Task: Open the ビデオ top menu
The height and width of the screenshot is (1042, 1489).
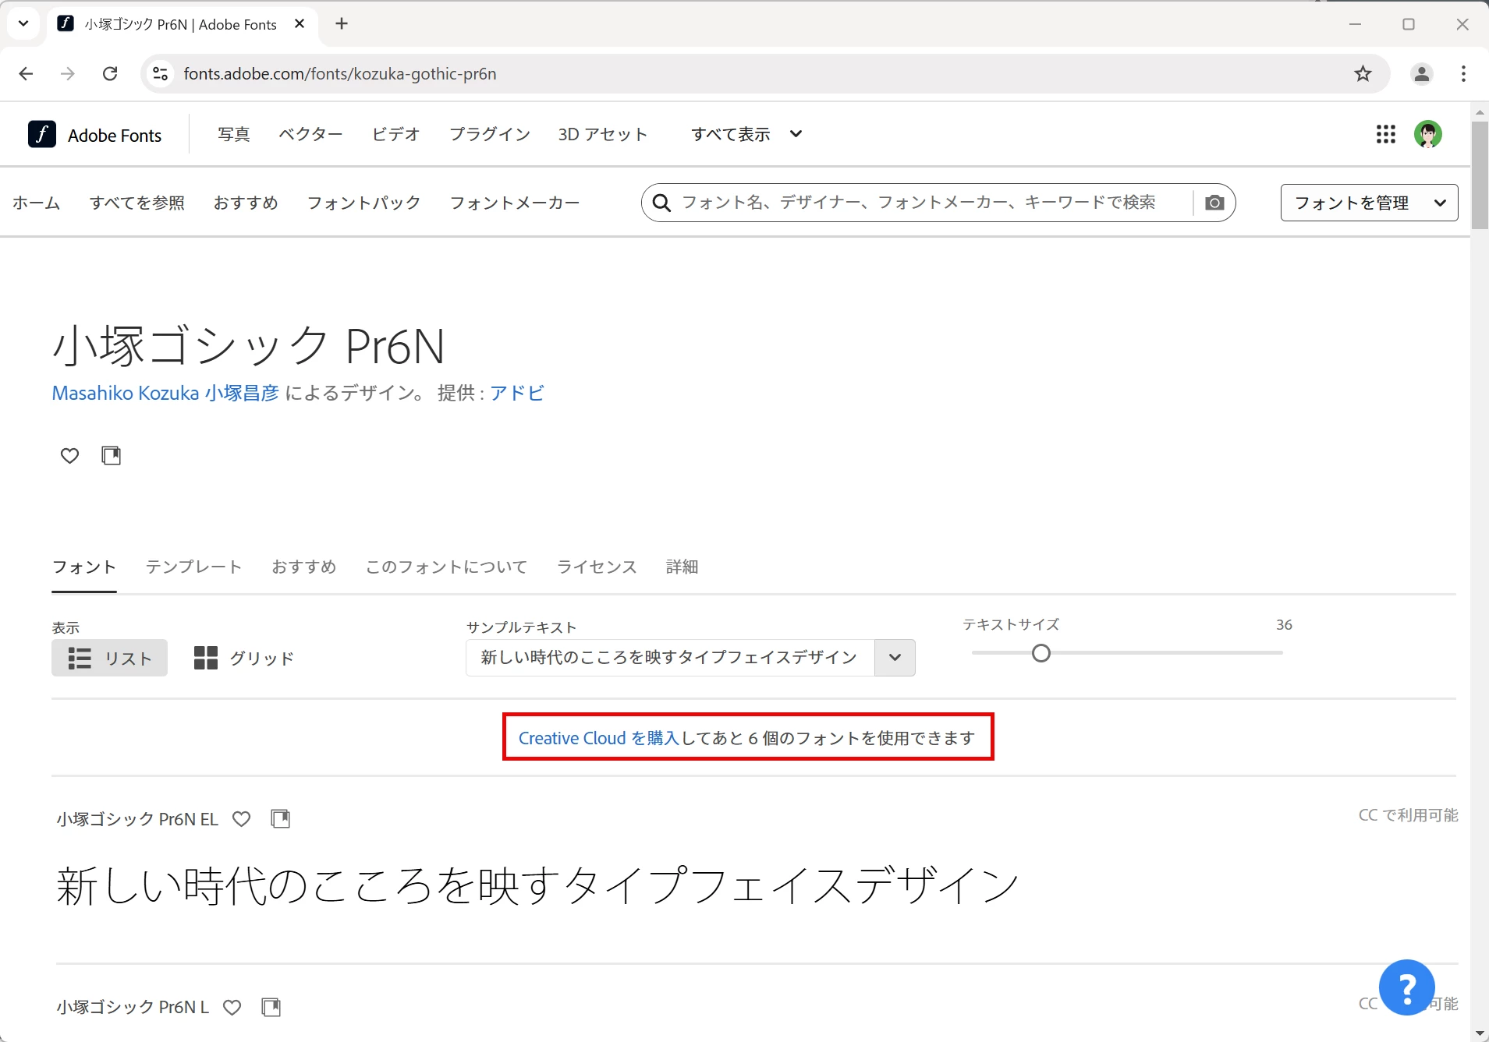Action: (396, 134)
